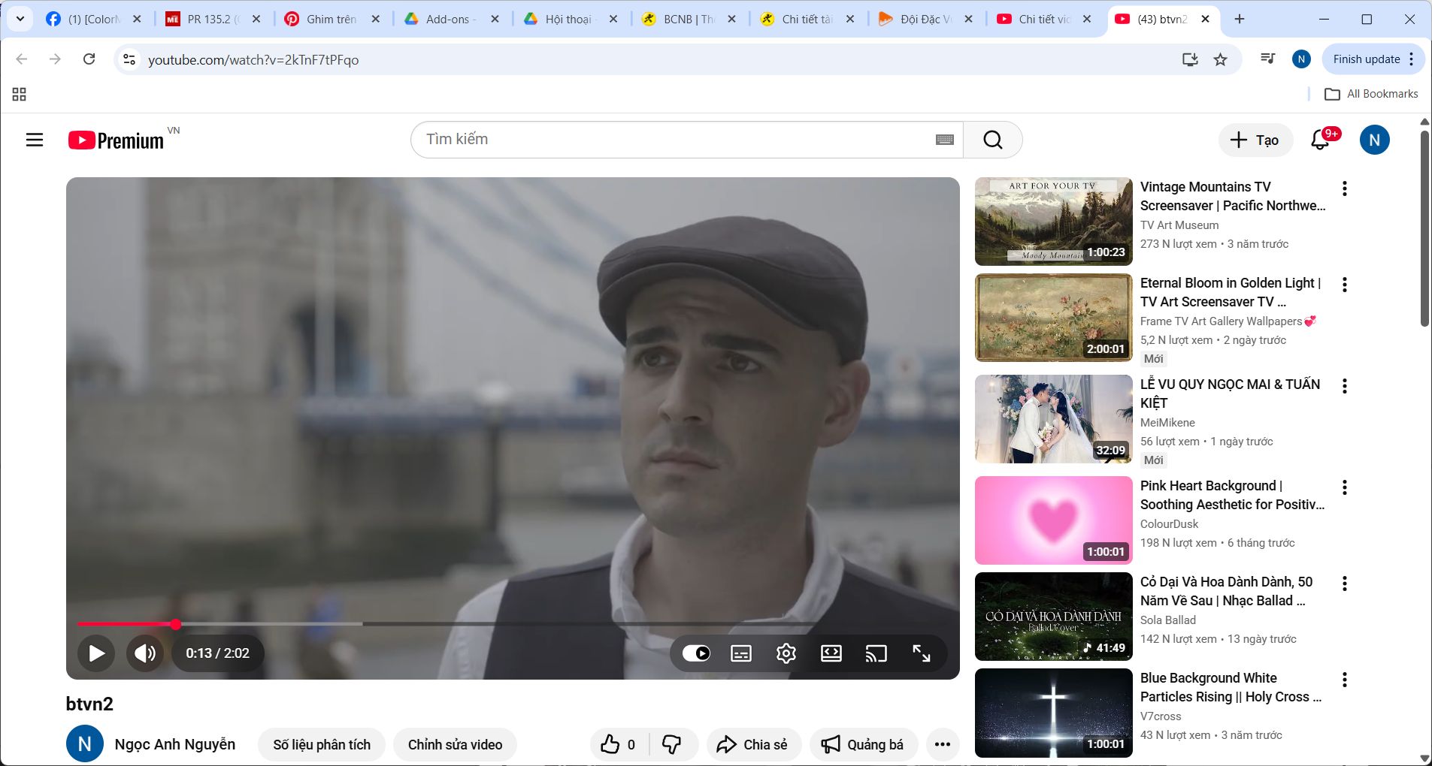
Task: Cast video to TV
Action: point(876,653)
